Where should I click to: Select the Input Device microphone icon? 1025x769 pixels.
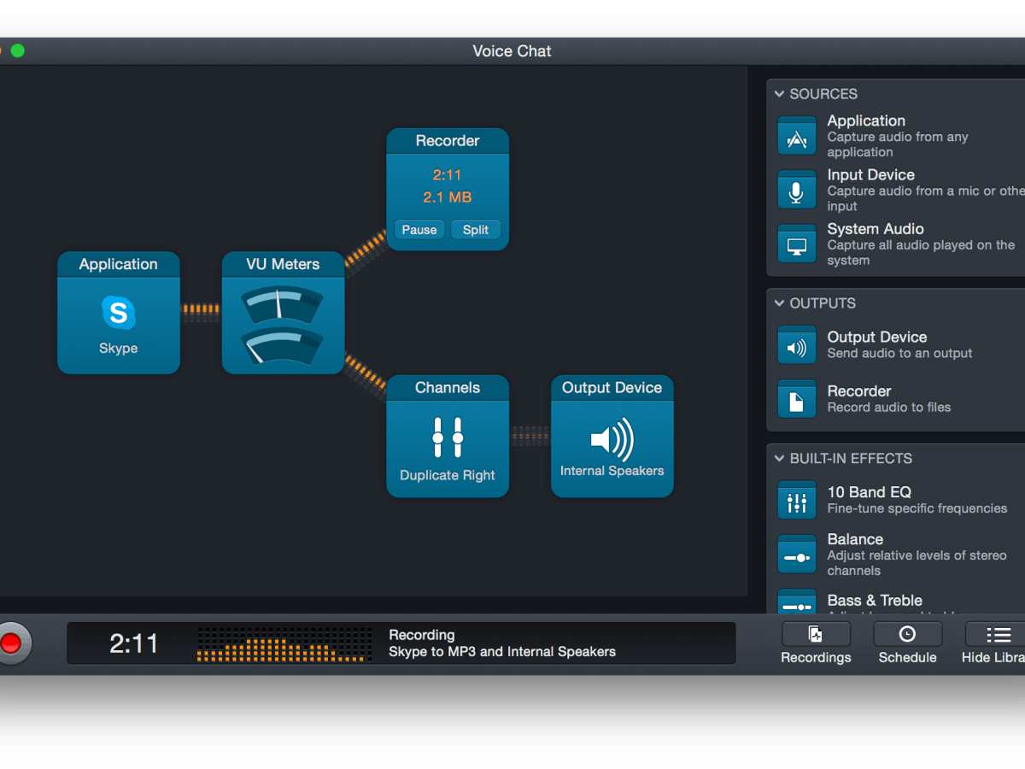[796, 191]
